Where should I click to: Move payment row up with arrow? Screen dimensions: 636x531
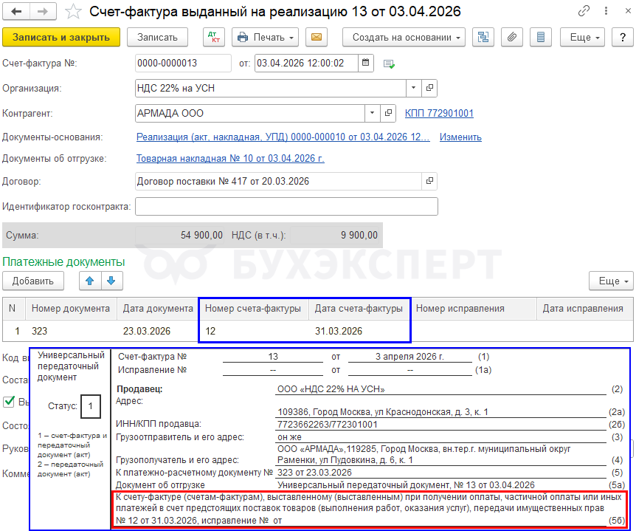(90, 281)
